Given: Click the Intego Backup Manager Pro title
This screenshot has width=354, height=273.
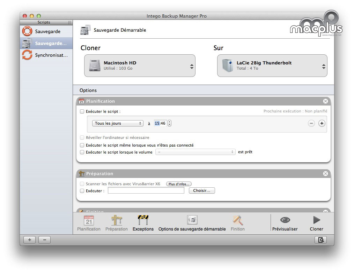Looking at the screenshot, I should tap(177, 16).
